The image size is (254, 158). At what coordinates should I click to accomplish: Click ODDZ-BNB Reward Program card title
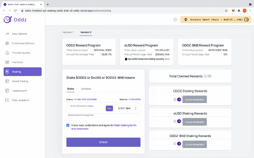(x=203, y=45)
